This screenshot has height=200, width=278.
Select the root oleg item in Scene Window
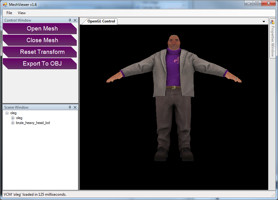(x=13, y=113)
